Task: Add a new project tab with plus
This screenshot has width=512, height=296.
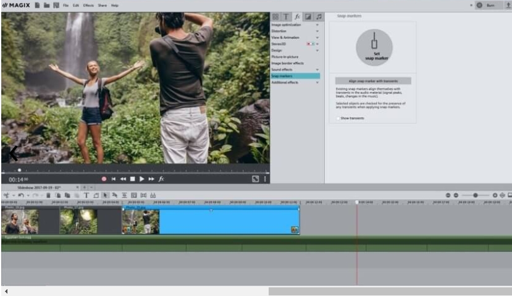Action: coord(84,187)
